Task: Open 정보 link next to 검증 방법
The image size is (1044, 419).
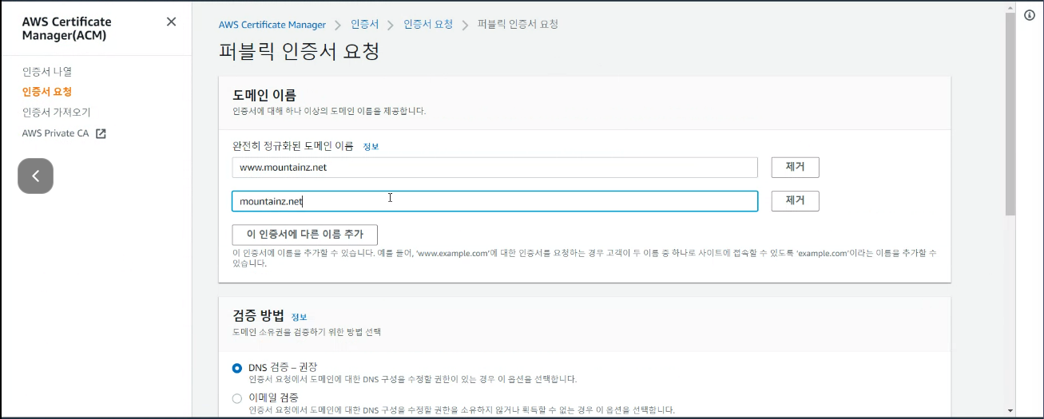Action: [x=299, y=317]
